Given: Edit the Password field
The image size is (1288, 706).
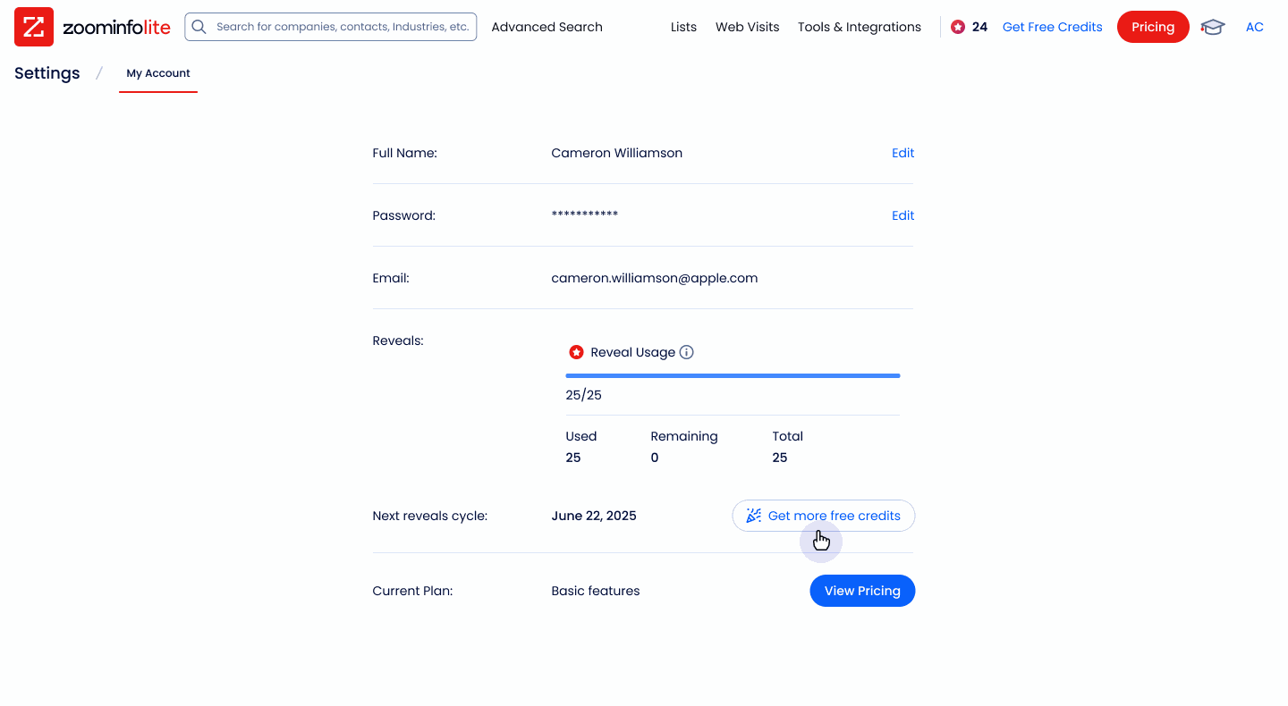Looking at the screenshot, I should coord(902,215).
